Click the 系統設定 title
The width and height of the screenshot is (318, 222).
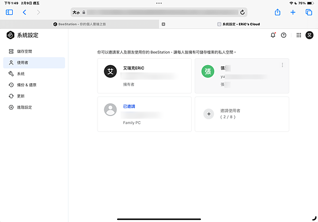28,35
